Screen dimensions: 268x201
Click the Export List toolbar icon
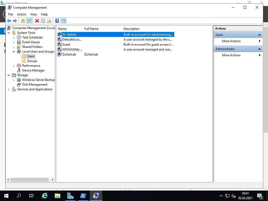(49, 21)
